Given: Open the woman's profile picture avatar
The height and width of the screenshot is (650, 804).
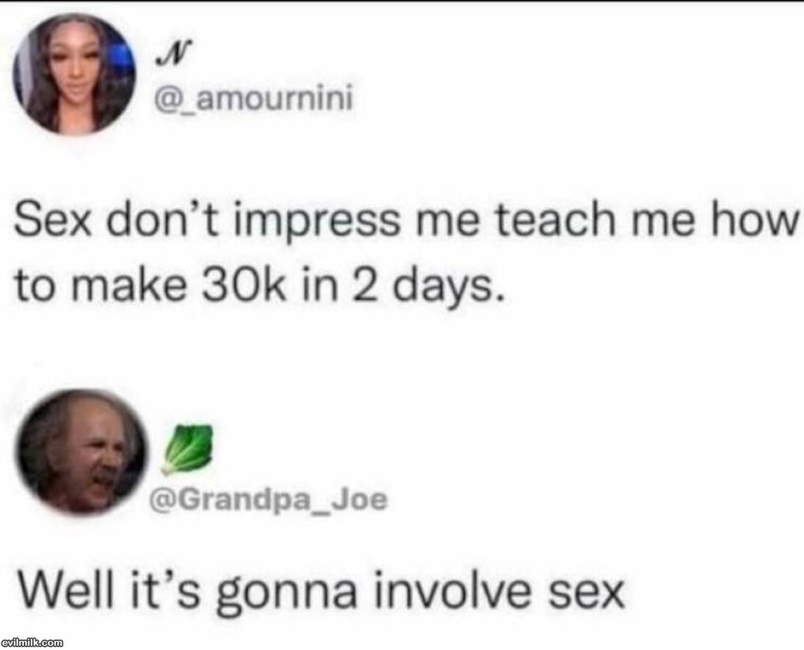Looking at the screenshot, I should pos(74,74).
